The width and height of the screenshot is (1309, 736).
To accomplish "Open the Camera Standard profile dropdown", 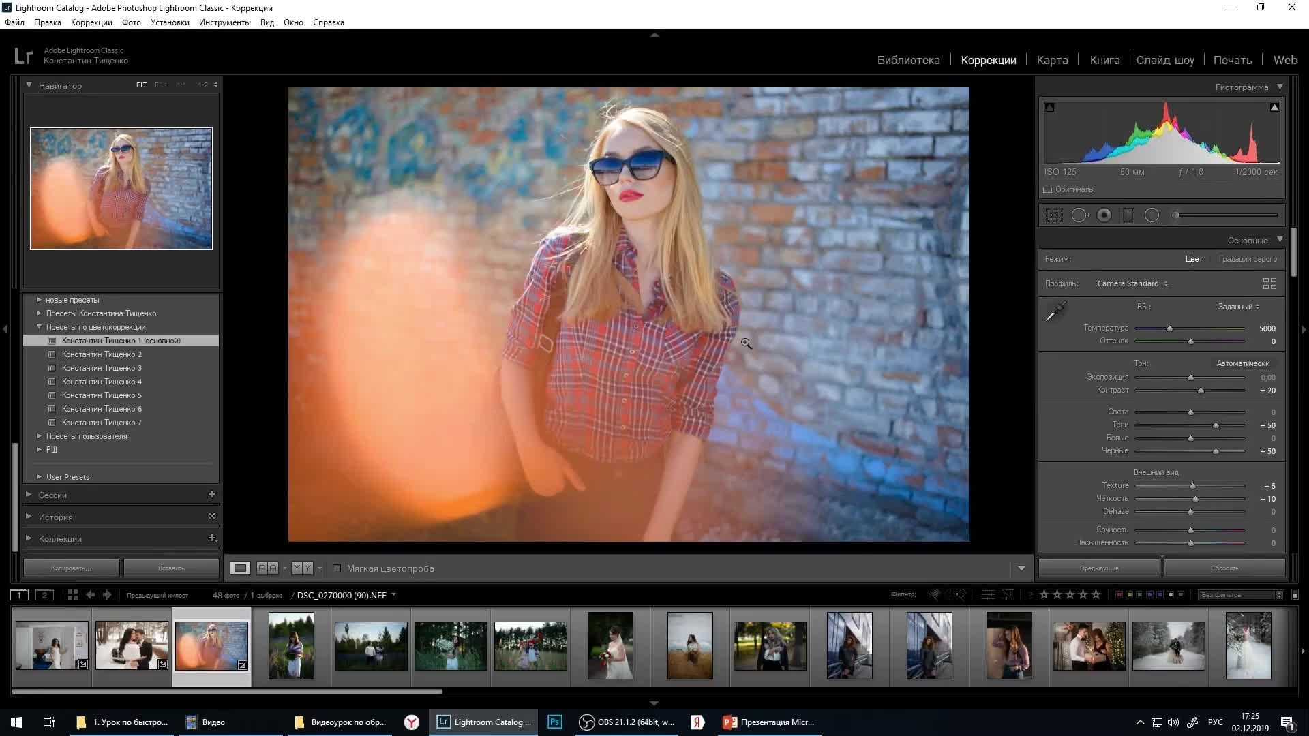I will point(1132,283).
